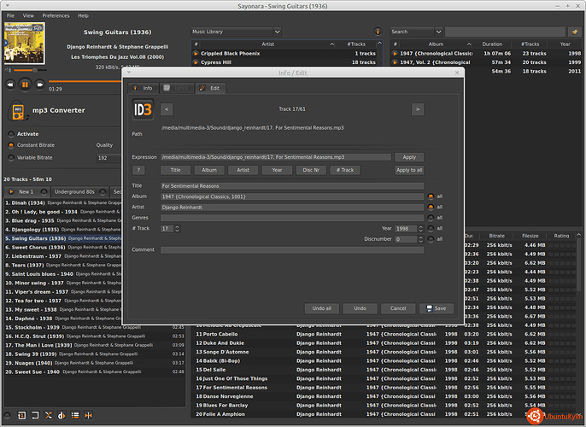Insert the Title tag into the expression

pyautogui.click(x=175, y=170)
